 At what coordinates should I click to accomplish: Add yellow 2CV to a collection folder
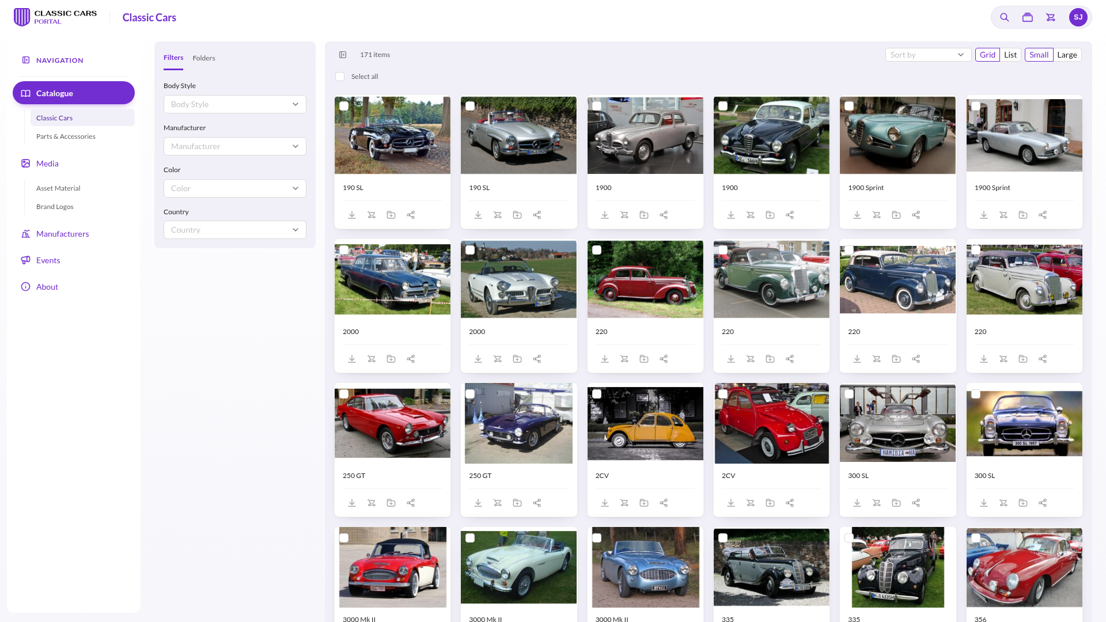pos(644,503)
